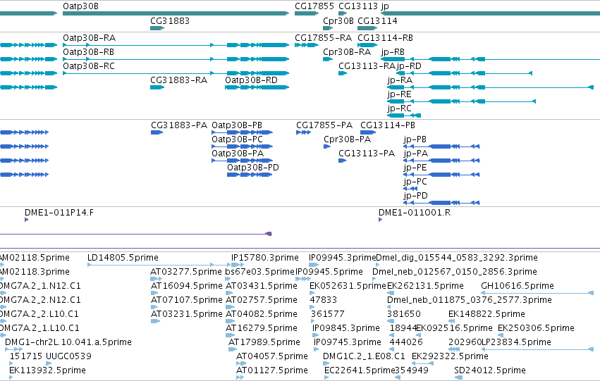Select the jp-RB transcript label

[x=393, y=52]
